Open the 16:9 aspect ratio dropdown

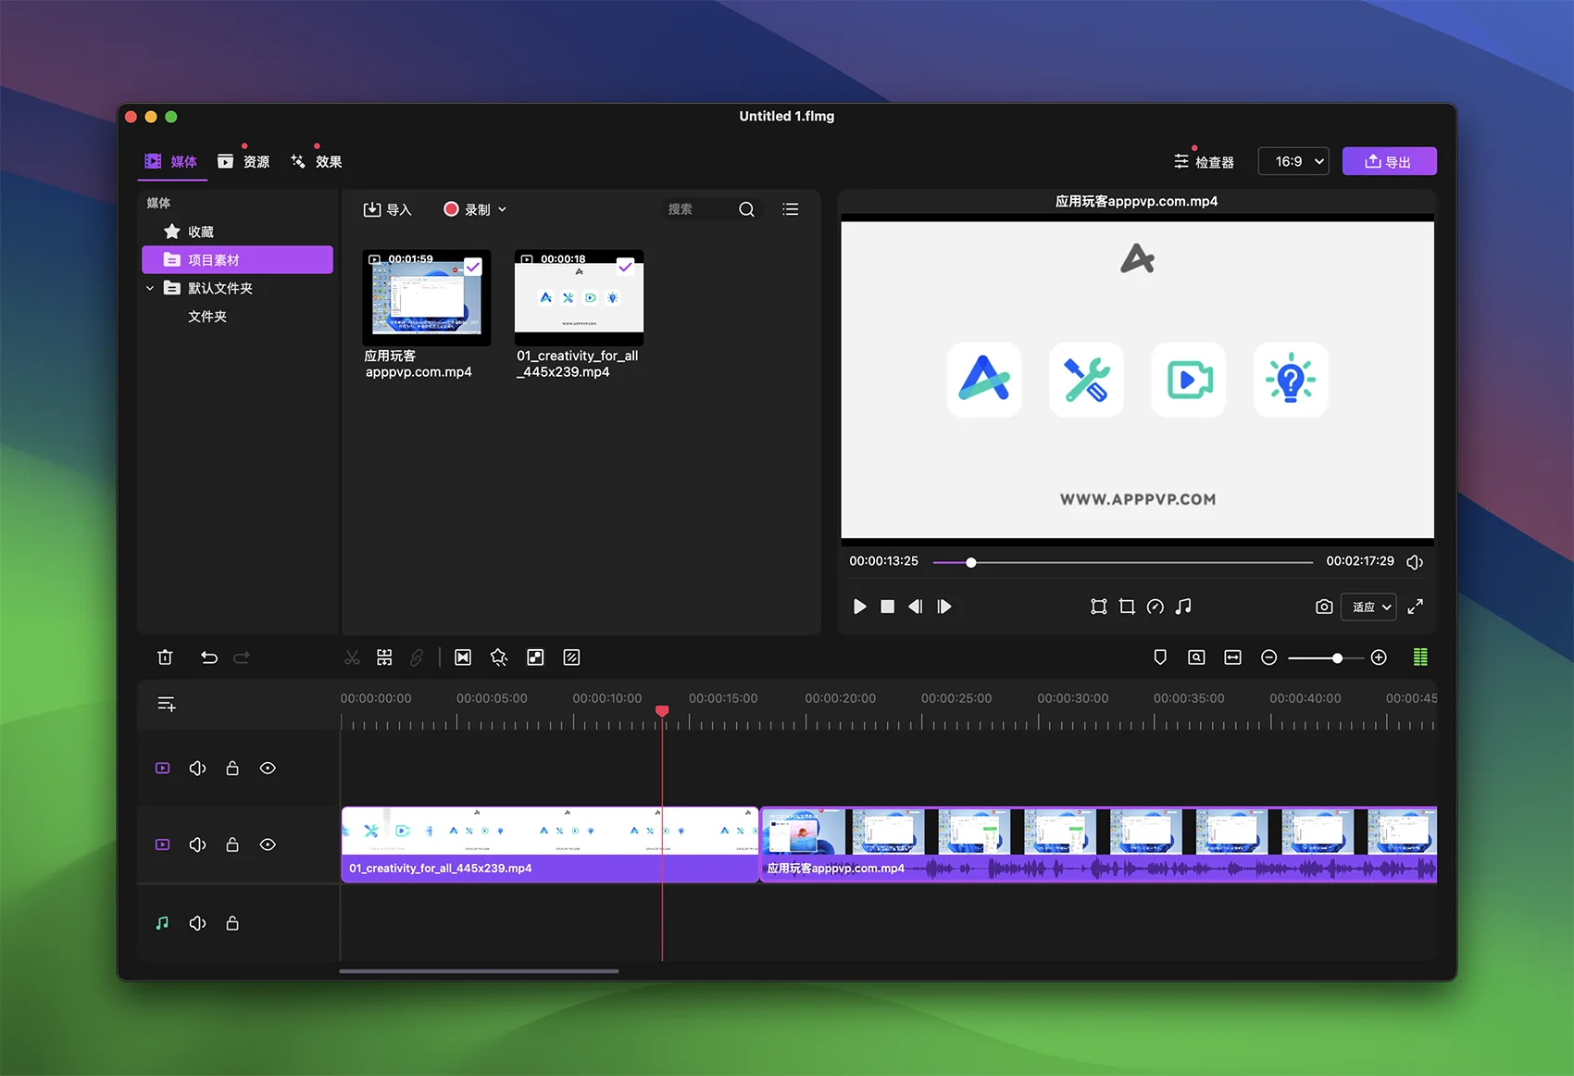pyautogui.click(x=1293, y=161)
